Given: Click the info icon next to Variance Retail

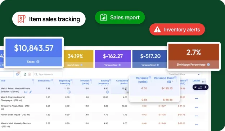Looking at the screenshot, I should coord(158,65).
